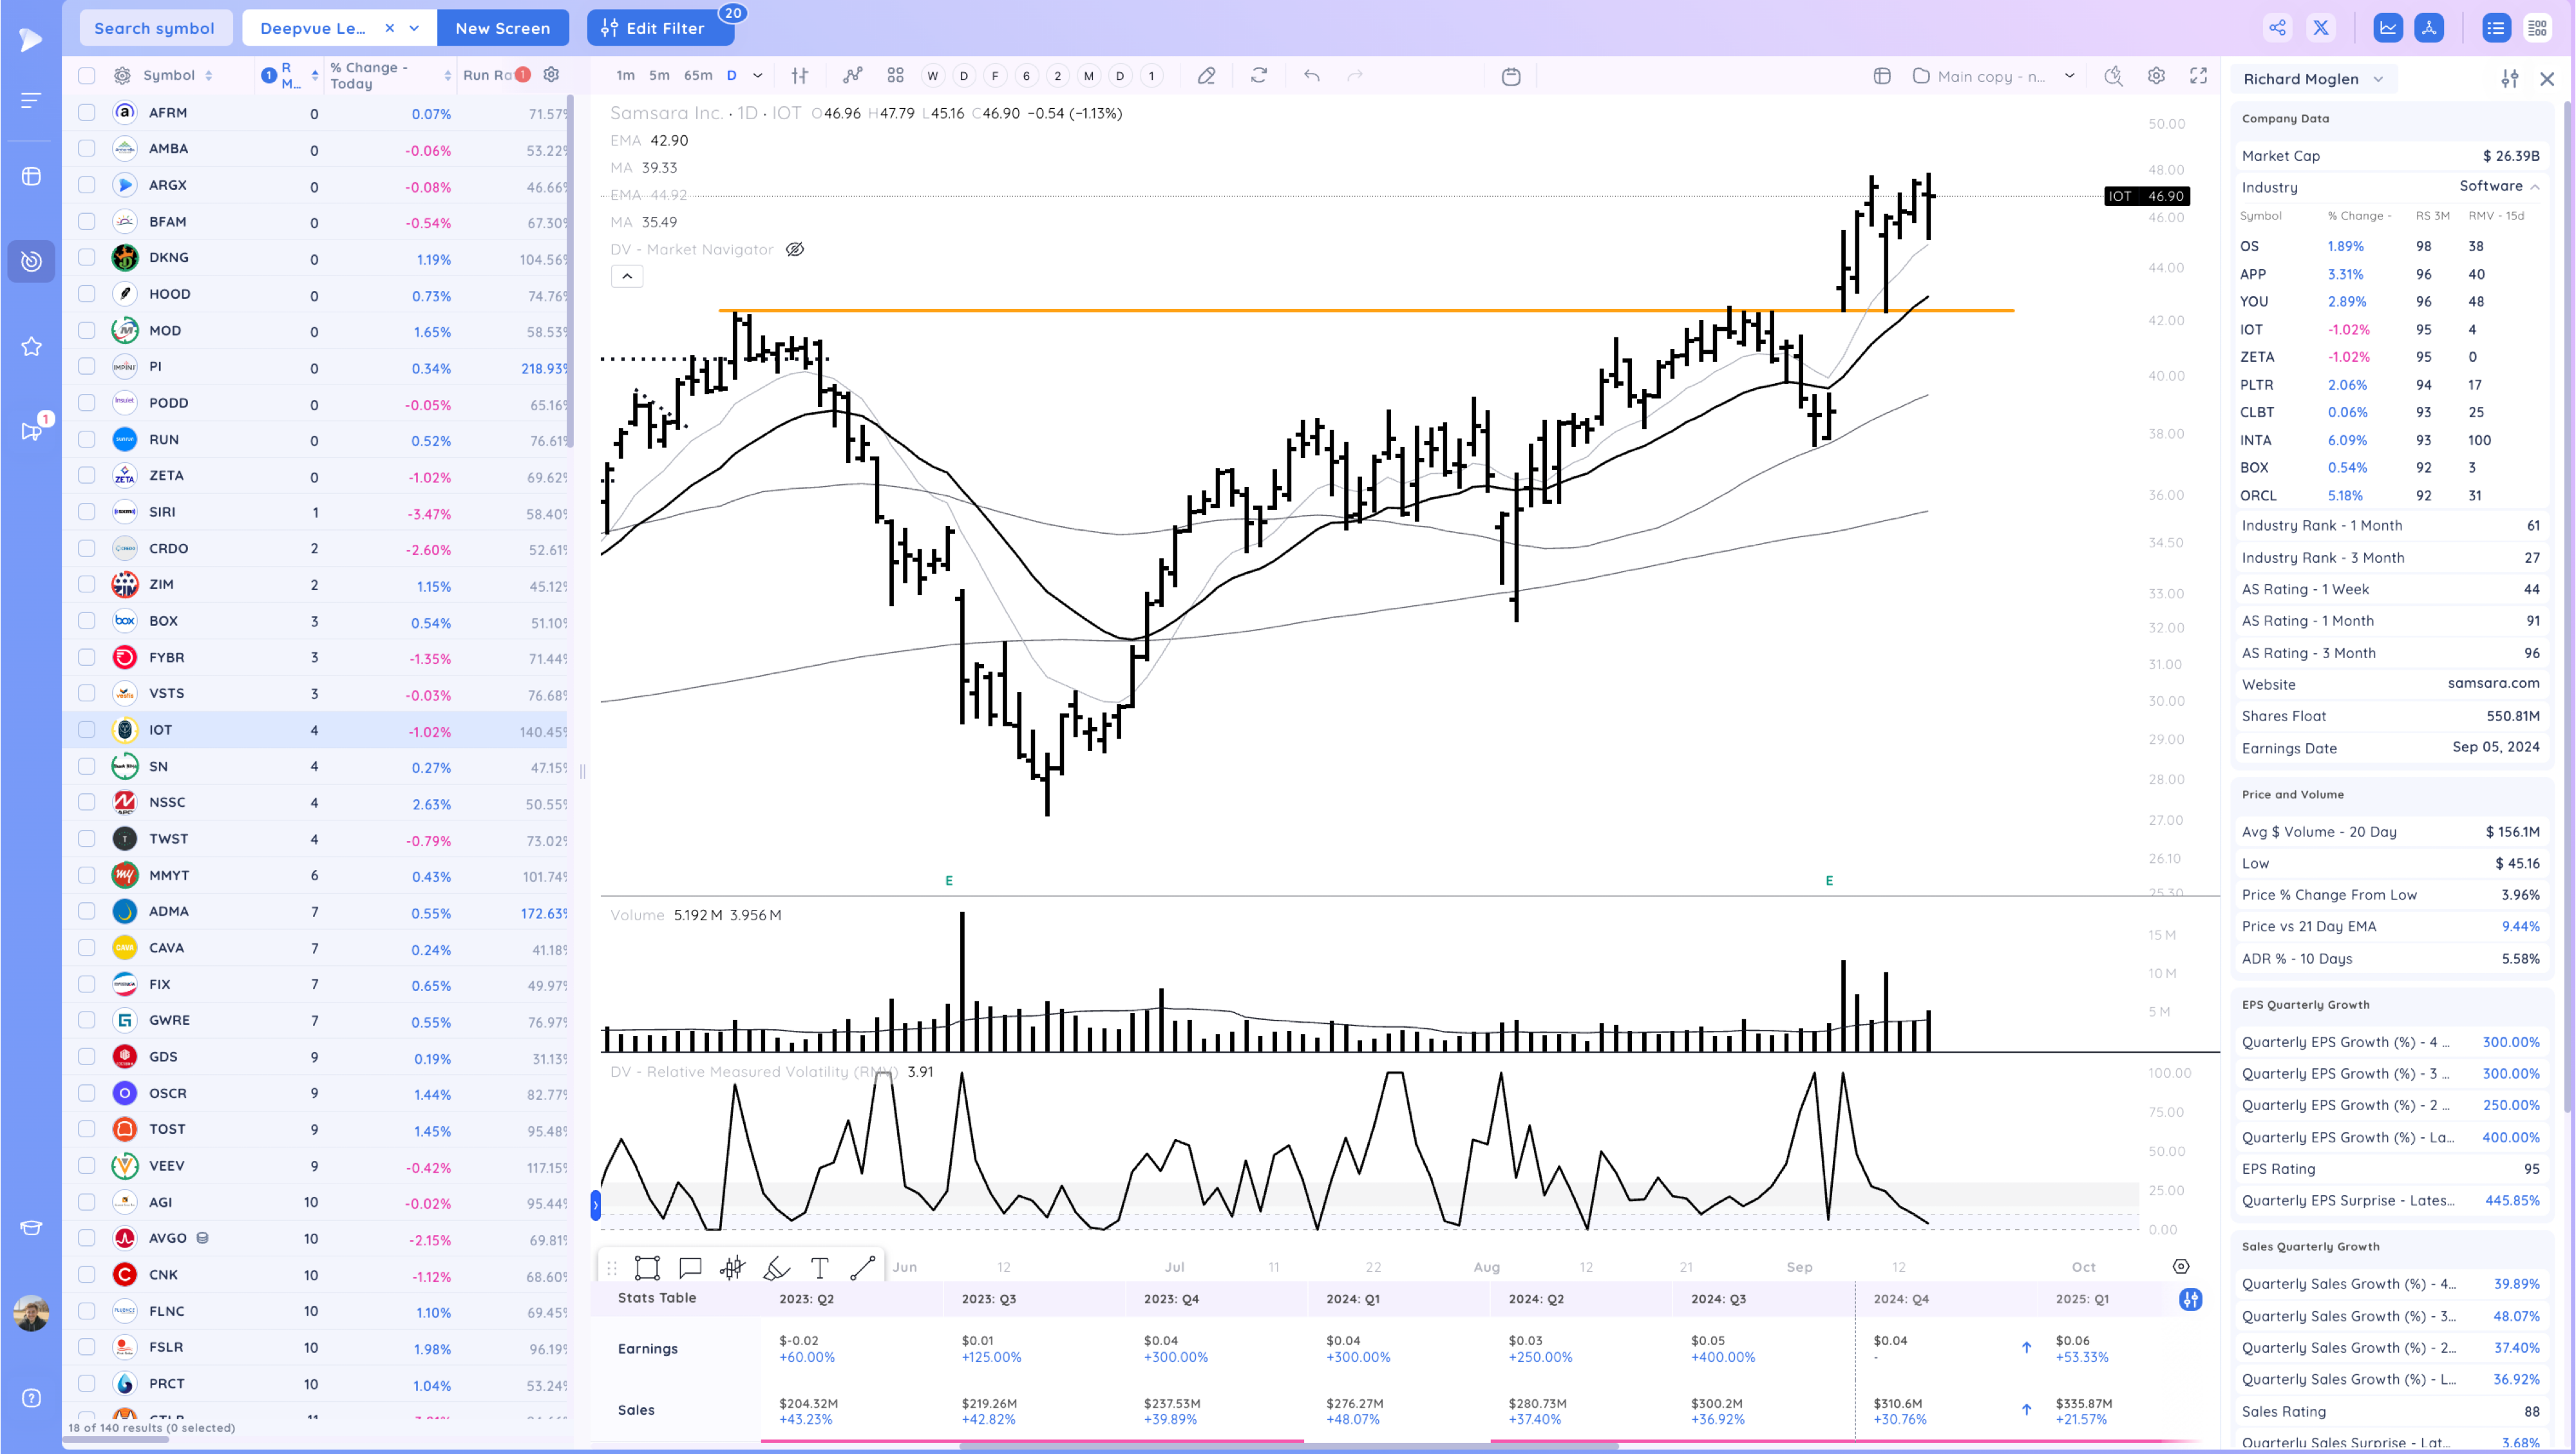Screen dimensions: 2576x1454
Task: Expand the Richard Moglen panel dropdown
Action: pos(2378,79)
